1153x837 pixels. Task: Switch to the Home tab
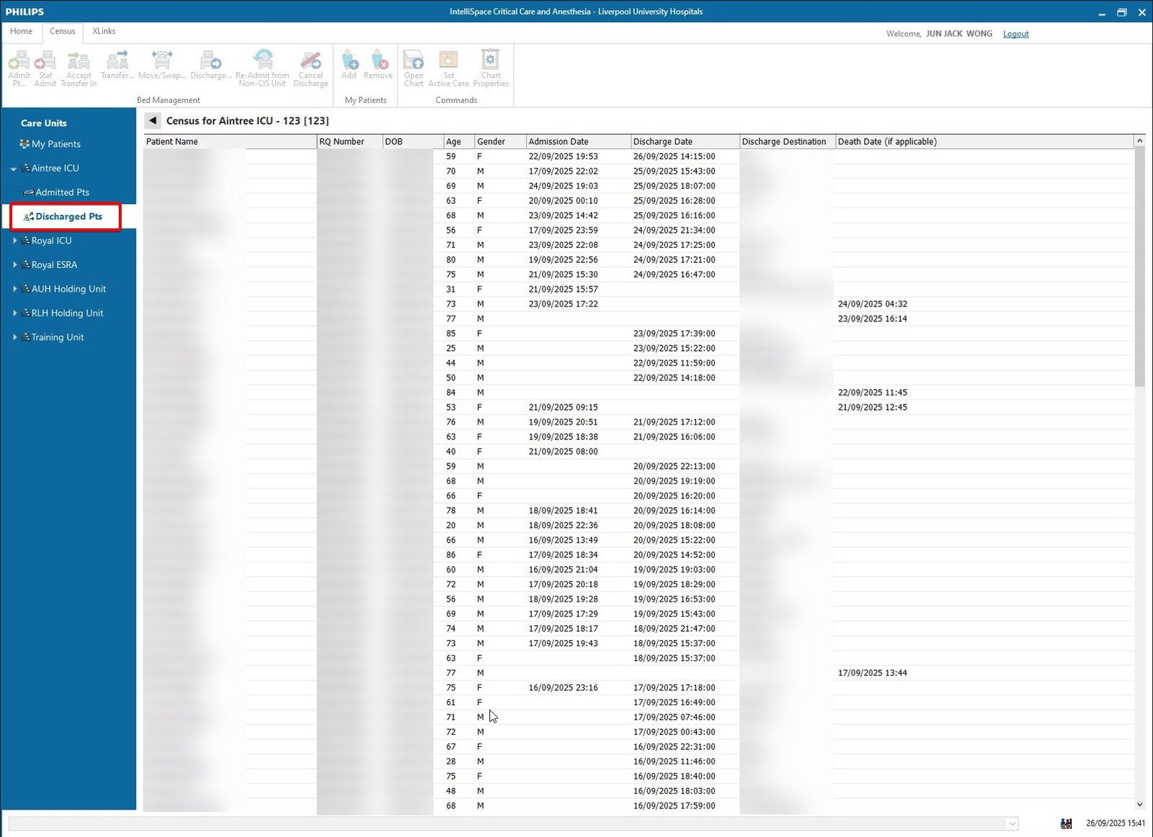pos(21,32)
